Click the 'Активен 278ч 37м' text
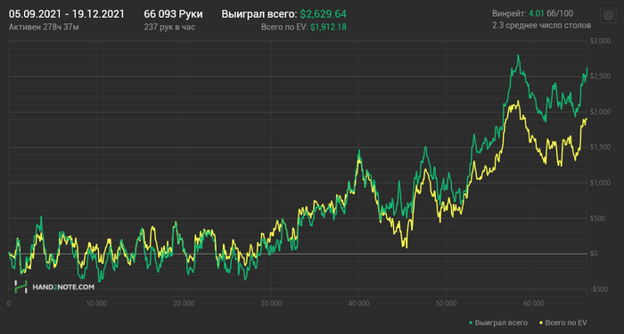This screenshot has width=624, height=334. tap(44, 27)
